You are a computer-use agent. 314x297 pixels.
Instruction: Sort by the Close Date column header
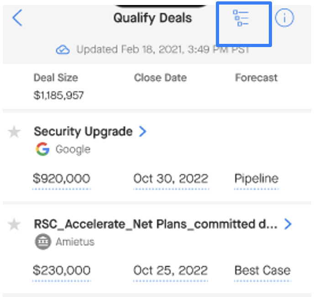[160, 78]
